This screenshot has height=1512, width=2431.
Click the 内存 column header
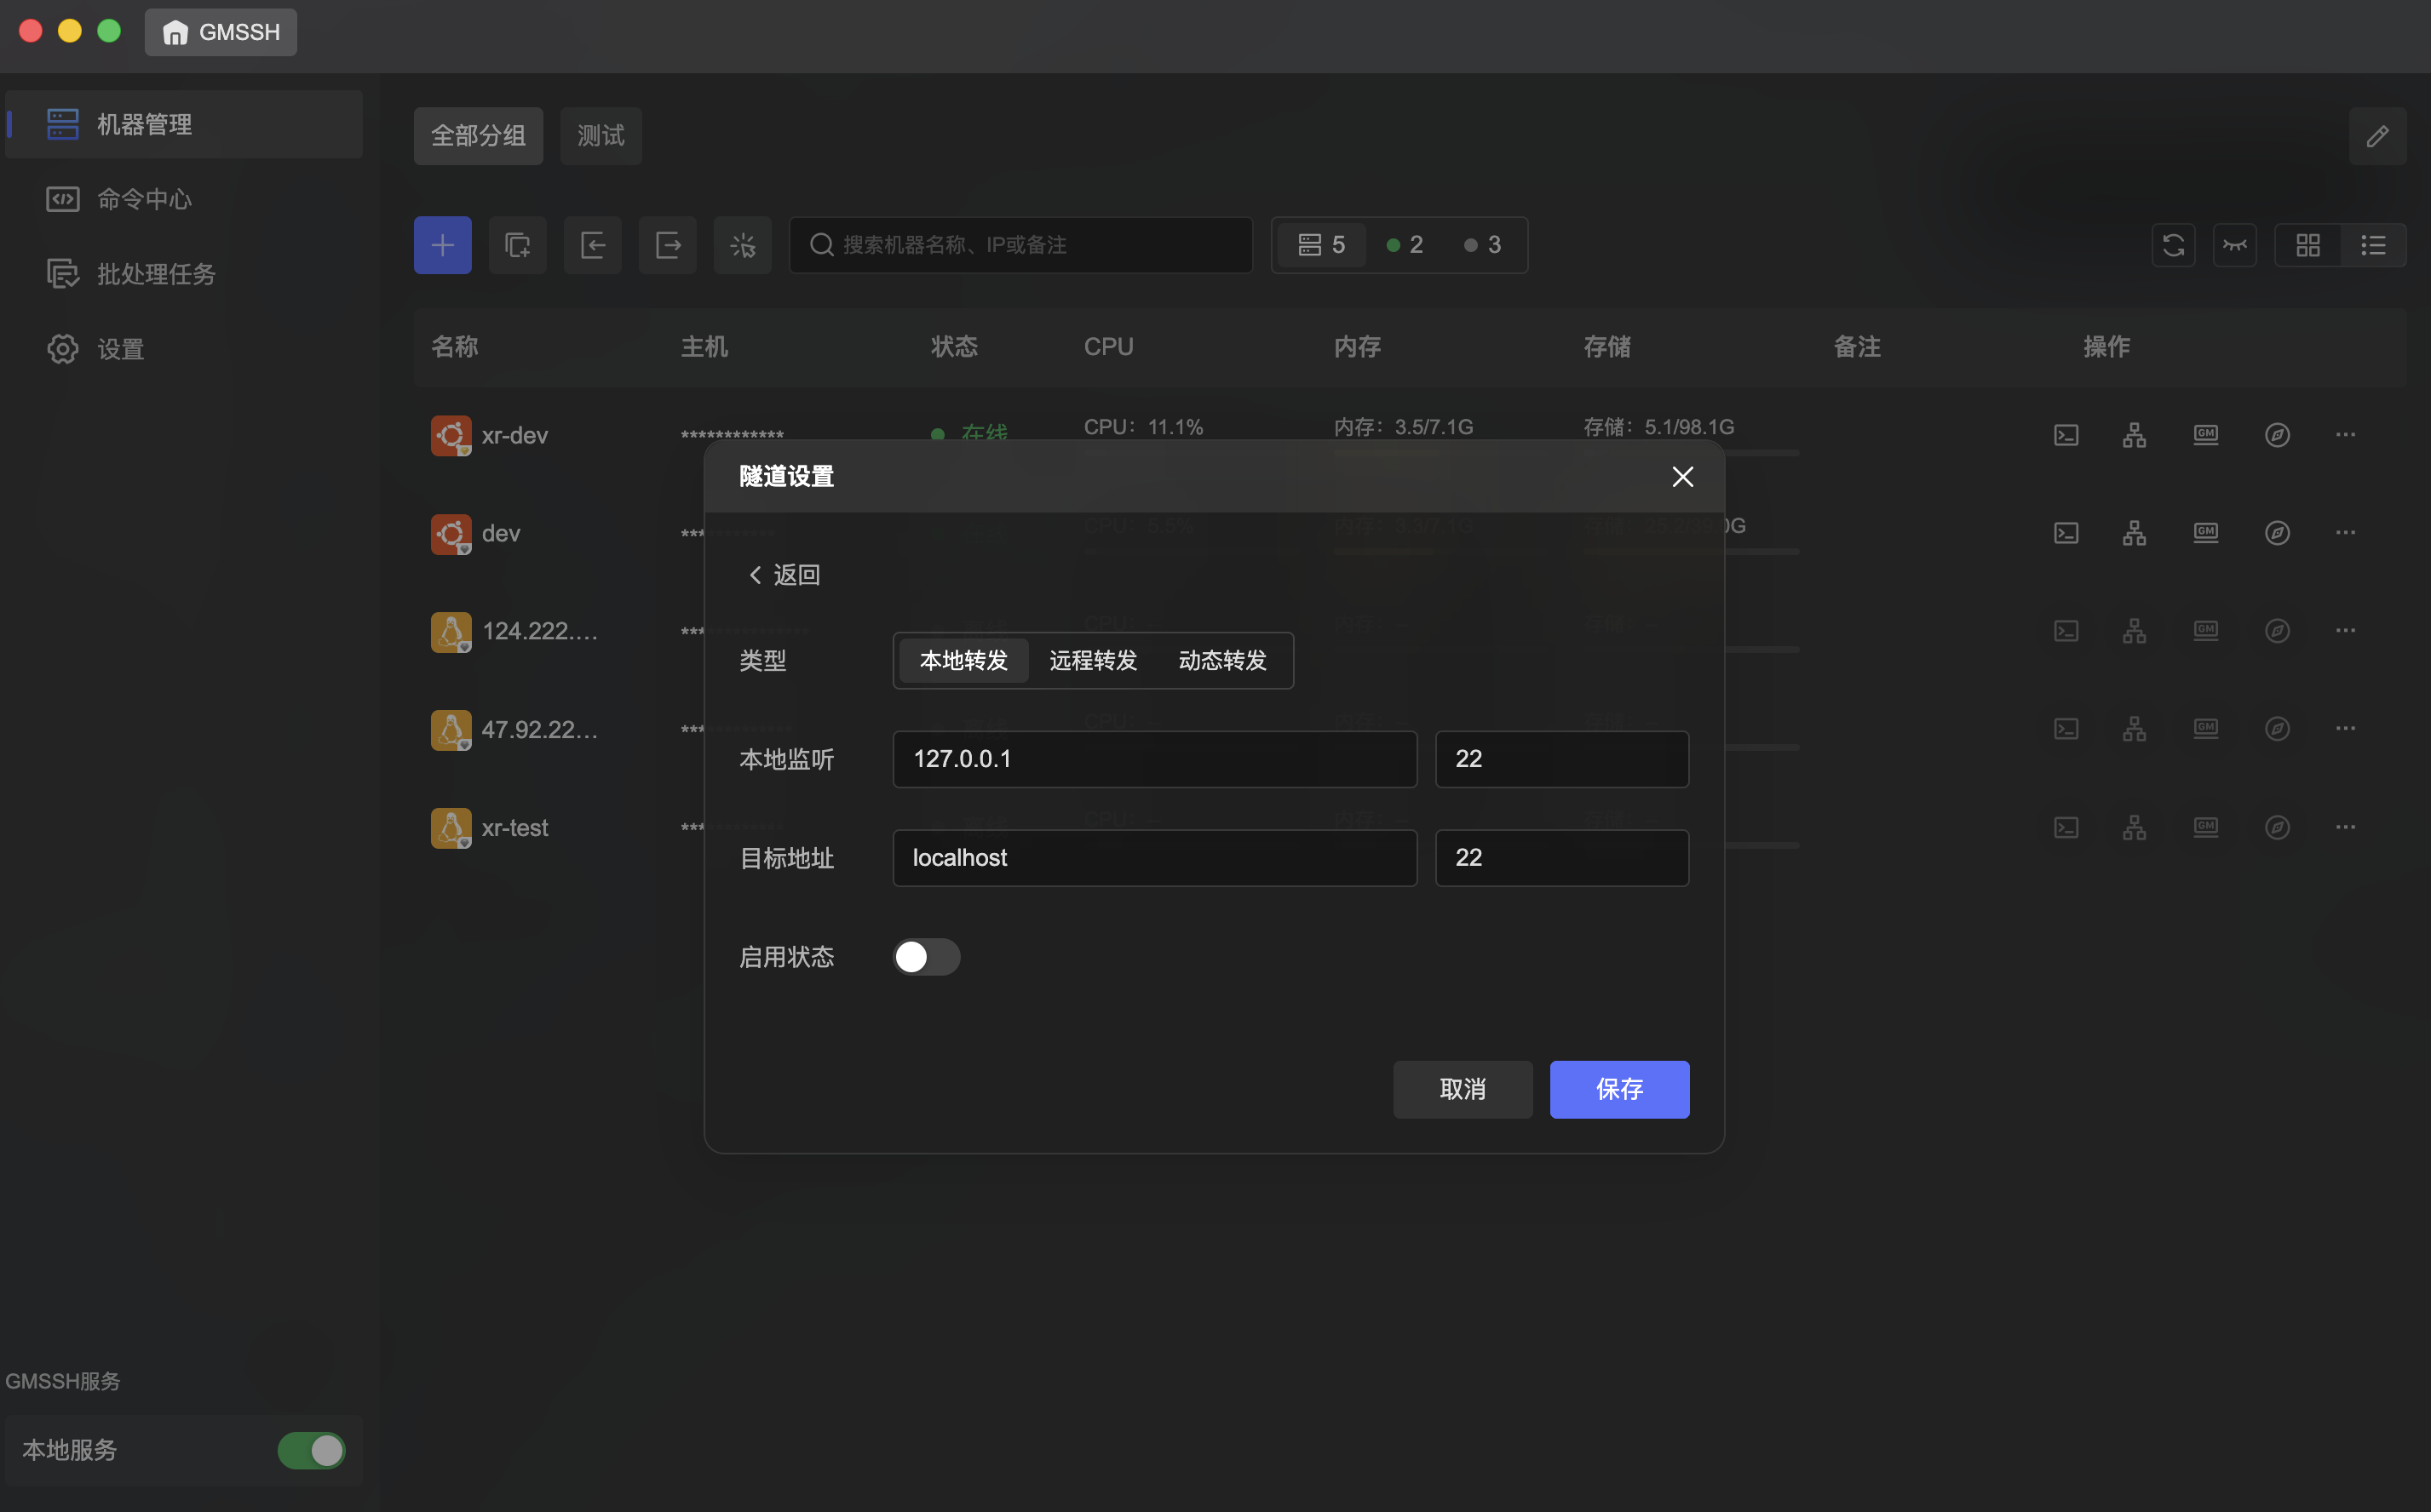point(1357,347)
